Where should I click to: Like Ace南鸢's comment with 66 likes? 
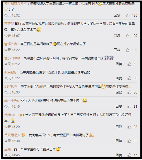pos(129,78)
